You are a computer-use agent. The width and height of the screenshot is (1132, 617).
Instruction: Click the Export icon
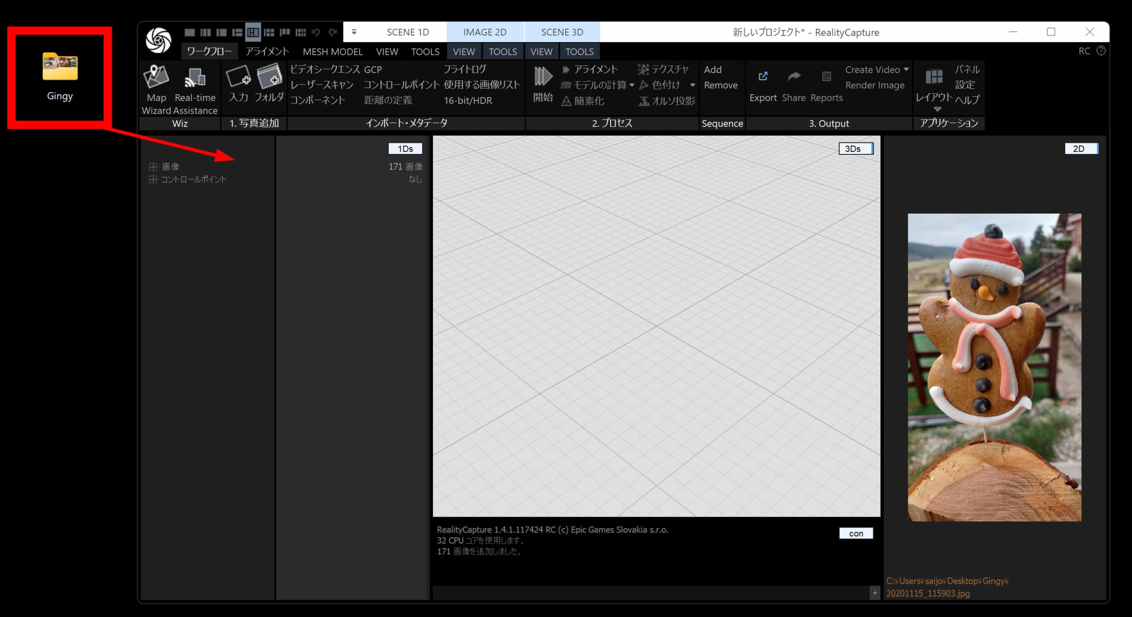763,77
